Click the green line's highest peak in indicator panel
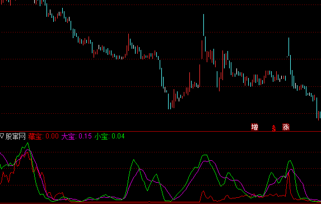 (28, 143)
